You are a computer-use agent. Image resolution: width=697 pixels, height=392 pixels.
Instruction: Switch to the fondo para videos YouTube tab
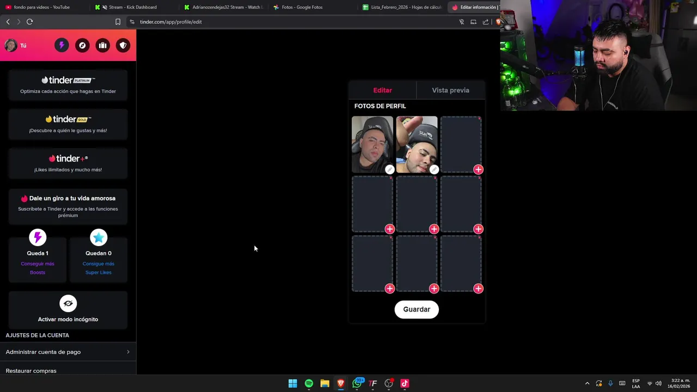pos(42,7)
